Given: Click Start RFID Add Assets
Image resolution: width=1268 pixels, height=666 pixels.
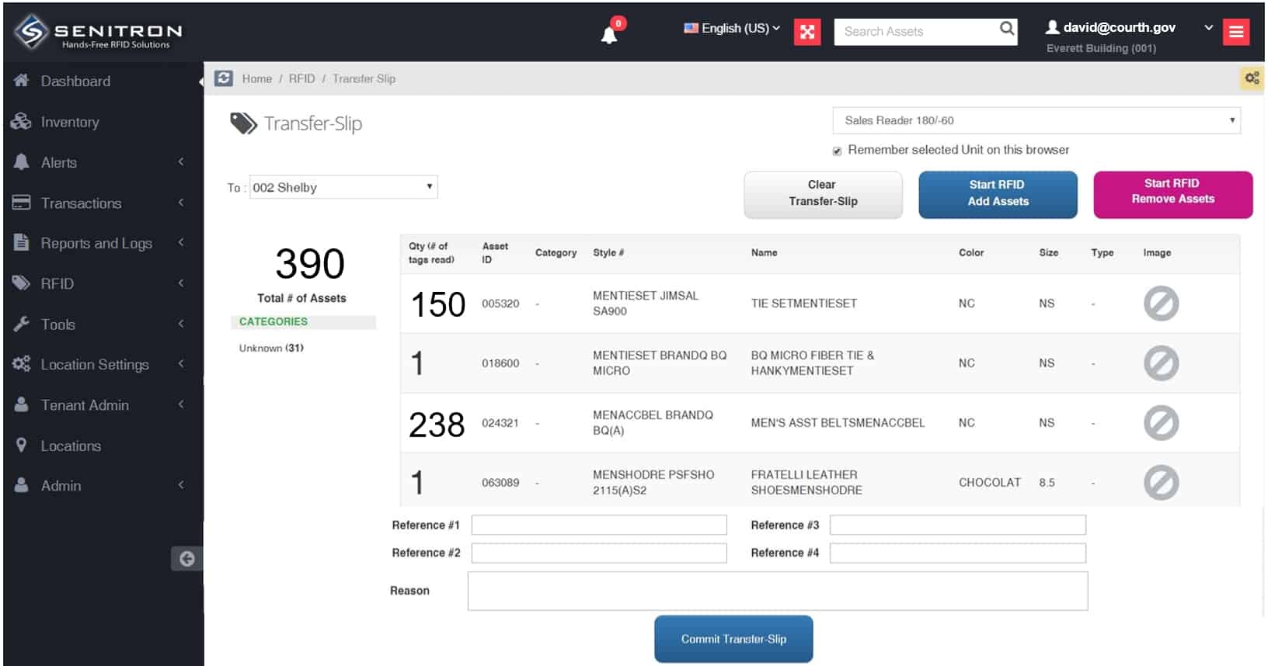Looking at the screenshot, I should (998, 193).
